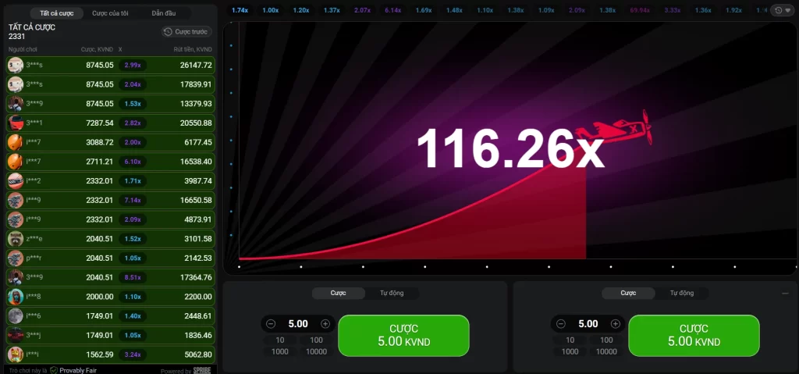Click avatar of player p***r
The height and width of the screenshot is (374, 799).
[x=16, y=258]
